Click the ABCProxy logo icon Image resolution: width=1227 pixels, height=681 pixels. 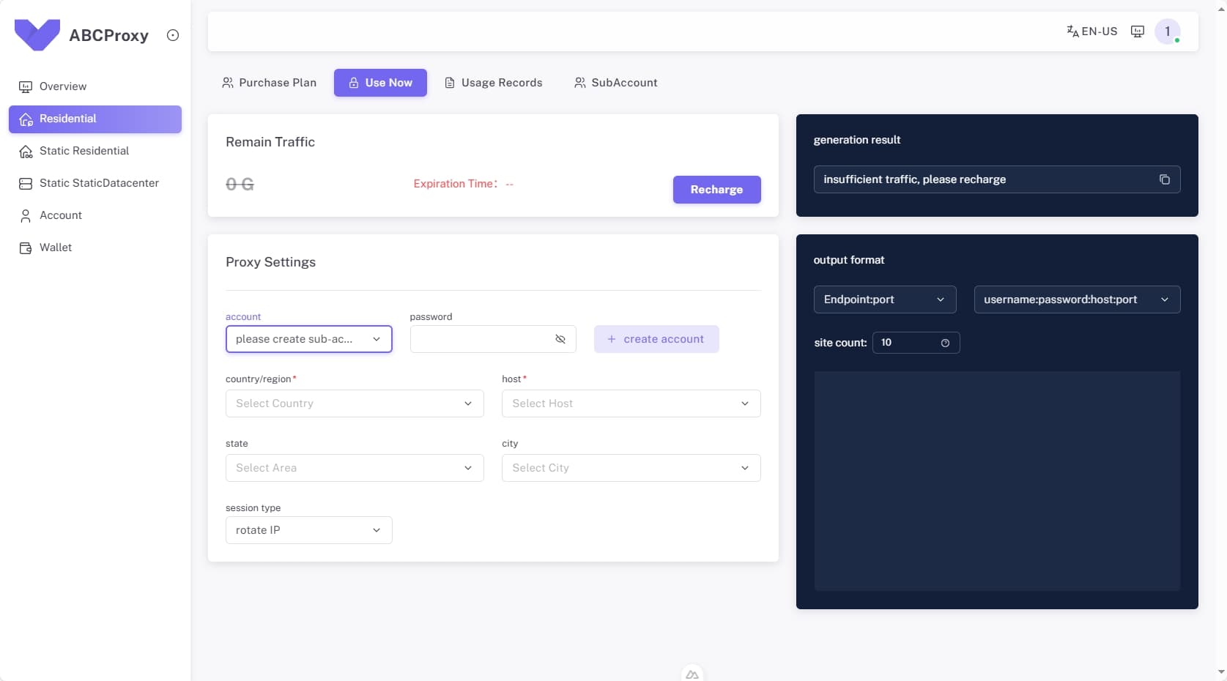[x=37, y=34]
